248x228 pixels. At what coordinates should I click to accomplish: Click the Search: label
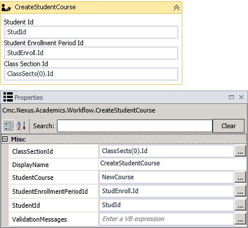[44, 126]
